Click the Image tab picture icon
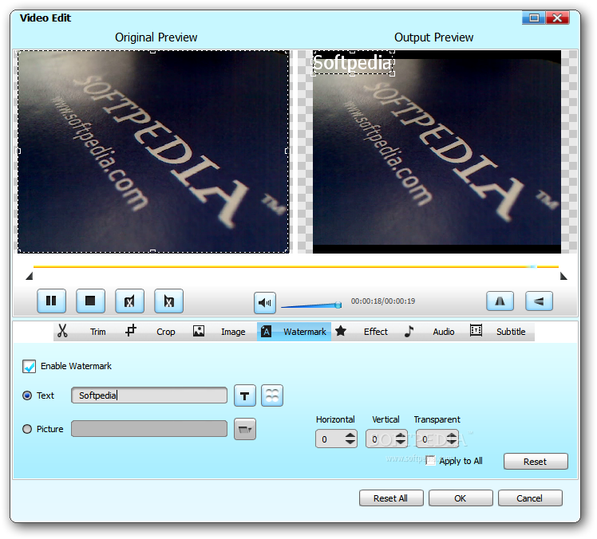Screen dimensions: 597x539 [199, 331]
